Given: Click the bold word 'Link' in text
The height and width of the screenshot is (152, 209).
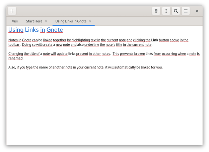Looking at the screenshot, I should click(x=155, y=40).
